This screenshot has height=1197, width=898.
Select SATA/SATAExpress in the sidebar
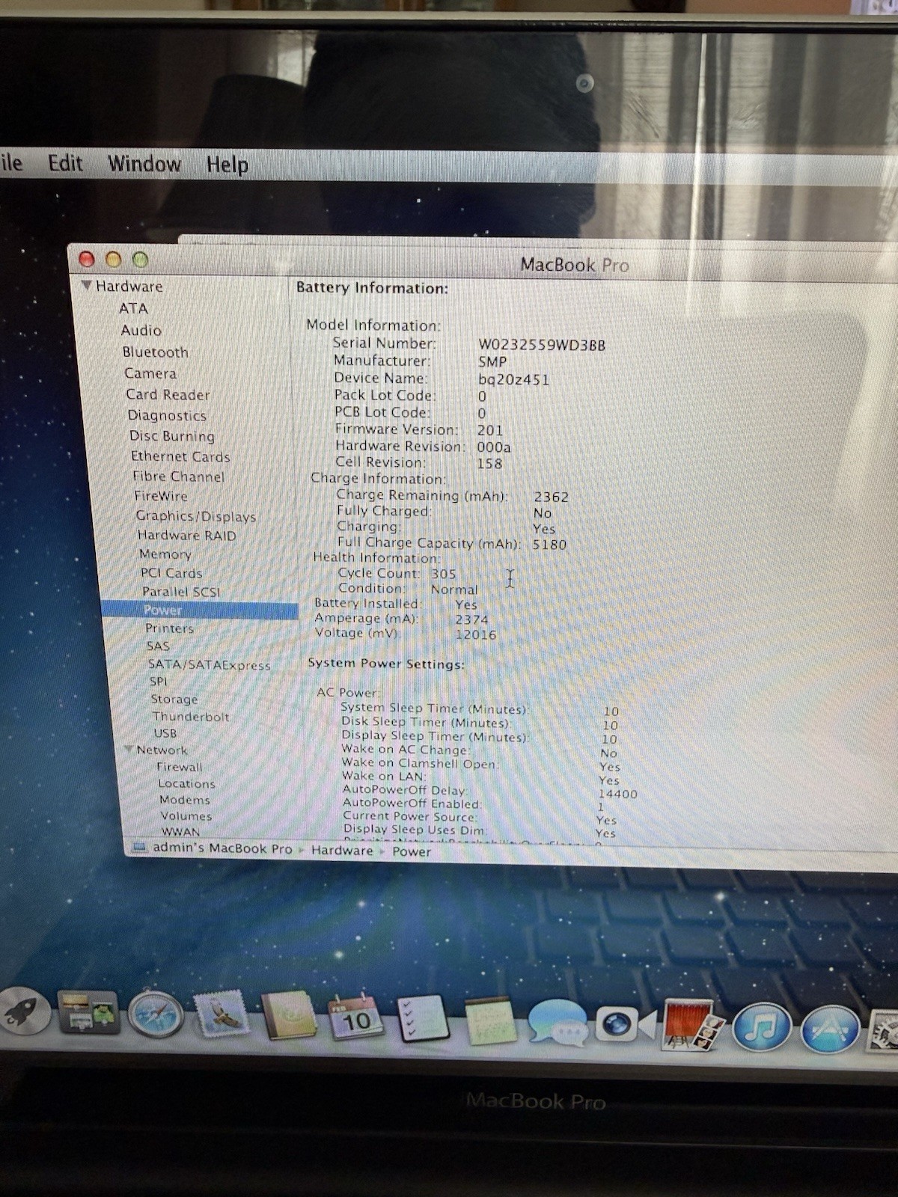pos(209,664)
